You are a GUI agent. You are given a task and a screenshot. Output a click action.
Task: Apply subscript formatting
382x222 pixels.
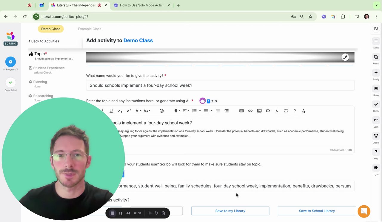(x=120, y=111)
